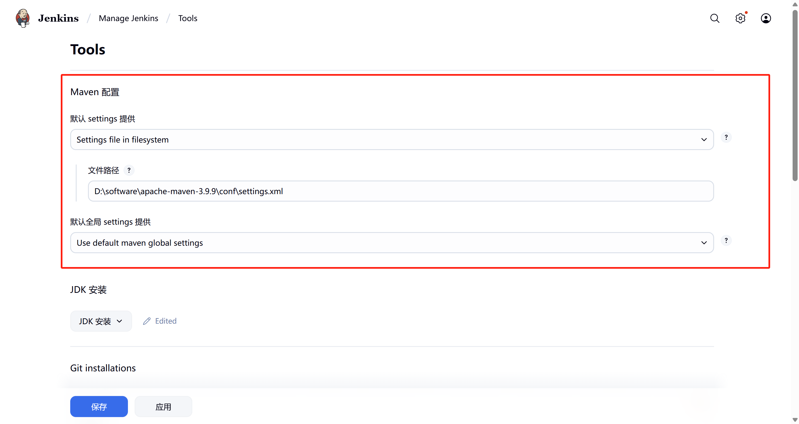
Task: Open Settings file in filesystem dropdown
Action: 391,139
